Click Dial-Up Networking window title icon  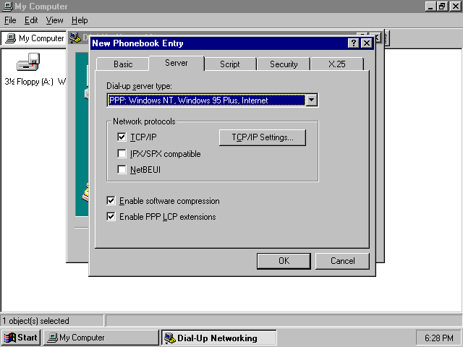click(x=75, y=38)
